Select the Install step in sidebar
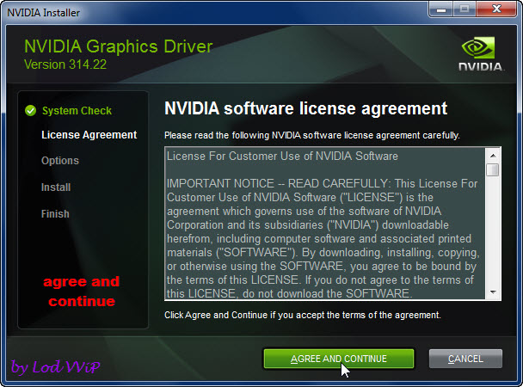523x387 pixels. [x=56, y=187]
